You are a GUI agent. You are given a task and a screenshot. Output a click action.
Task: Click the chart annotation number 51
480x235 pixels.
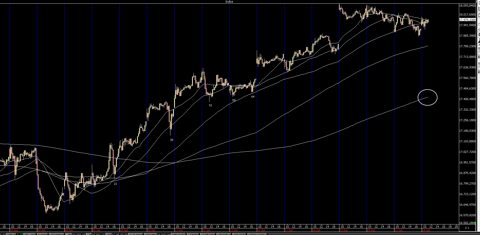point(211,105)
